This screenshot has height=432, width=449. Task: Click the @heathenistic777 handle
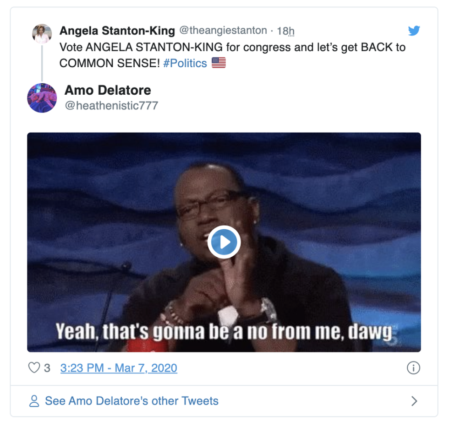tap(111, 106)
